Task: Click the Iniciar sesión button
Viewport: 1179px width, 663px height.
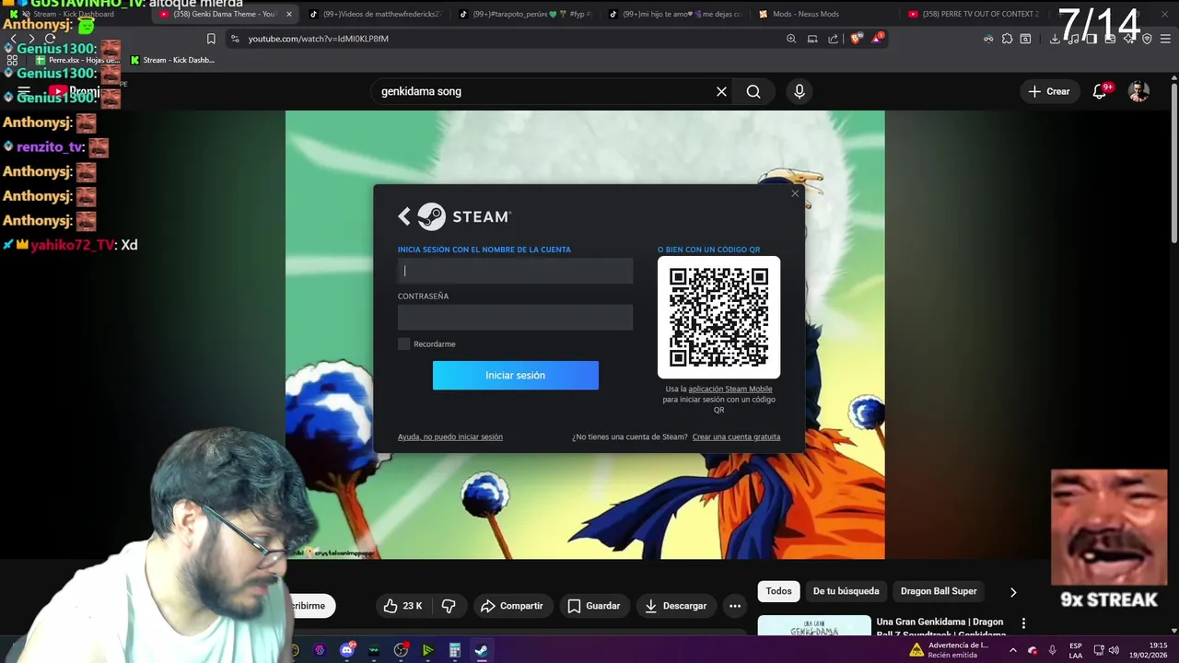Action: point(516,375)
